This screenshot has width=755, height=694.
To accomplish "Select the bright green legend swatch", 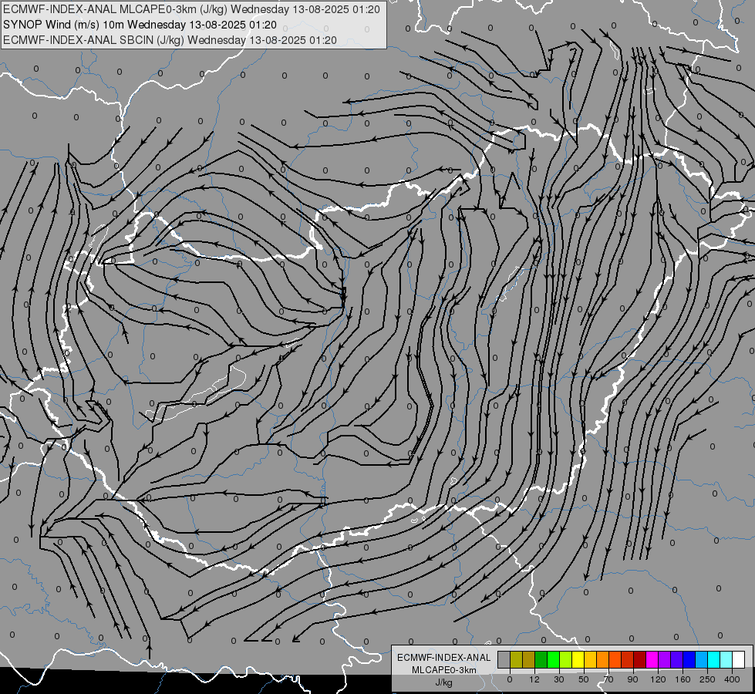I will click(x=553, y=660).
